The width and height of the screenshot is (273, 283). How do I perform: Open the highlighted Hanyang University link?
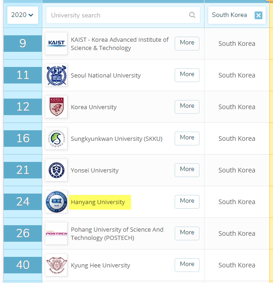pyautogui.click(x=98, y=202)
